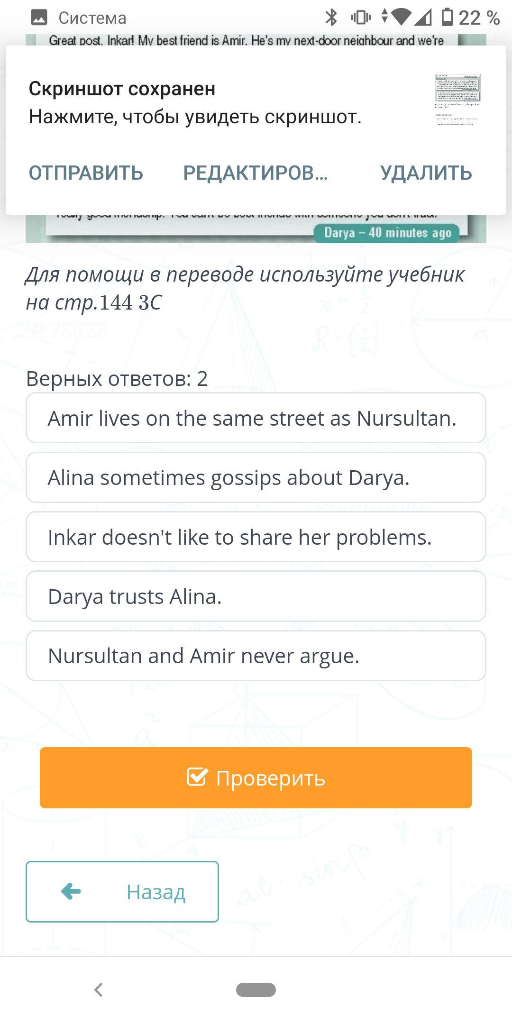Select answer 'Darya trusts Alina'
The image size is (512, 1024).
click(256, 596)
